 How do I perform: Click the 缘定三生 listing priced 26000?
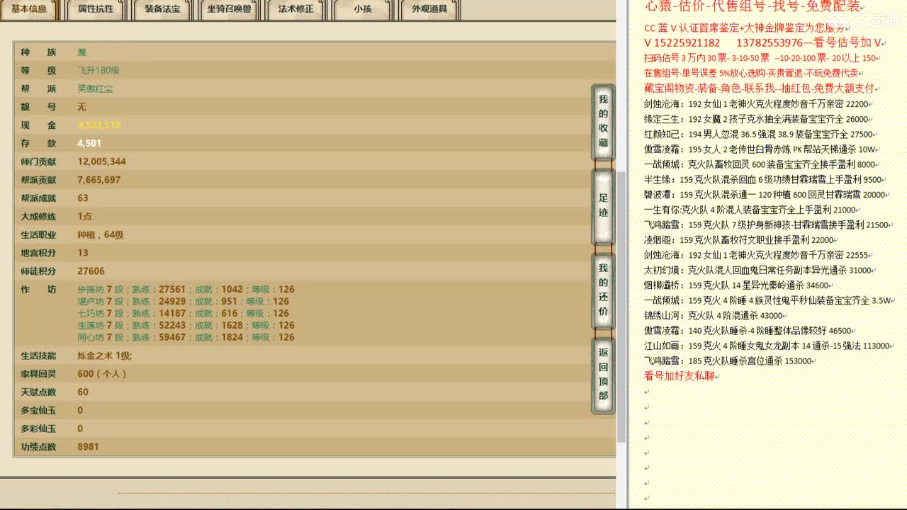(756, 119)
